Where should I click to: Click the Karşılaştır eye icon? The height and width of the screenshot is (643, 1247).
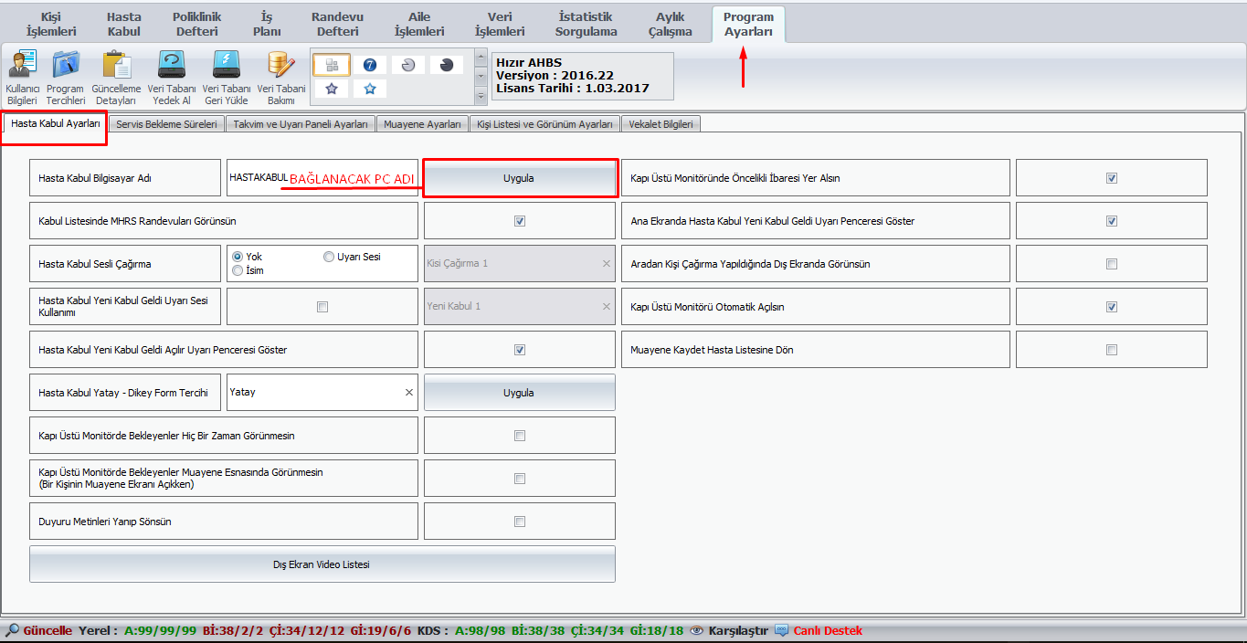697,630
